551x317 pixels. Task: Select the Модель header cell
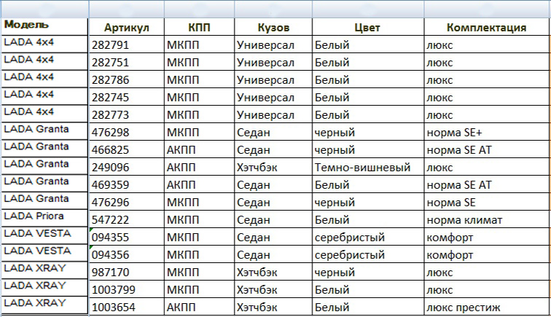coord(44,27)
